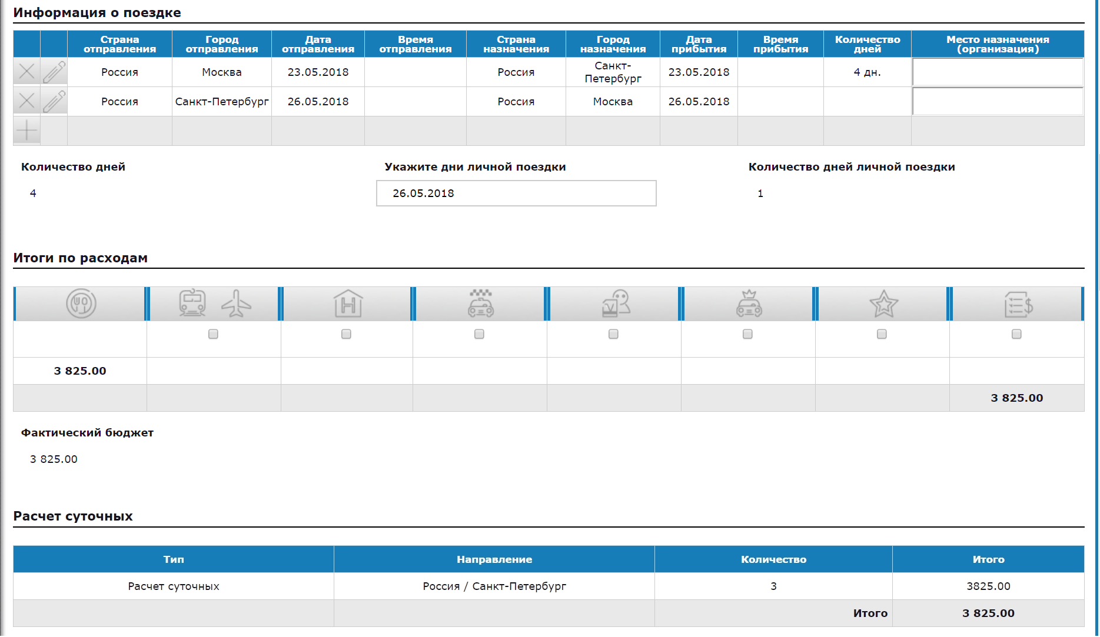Edit the Moscow departure trip row

[54, 72]
